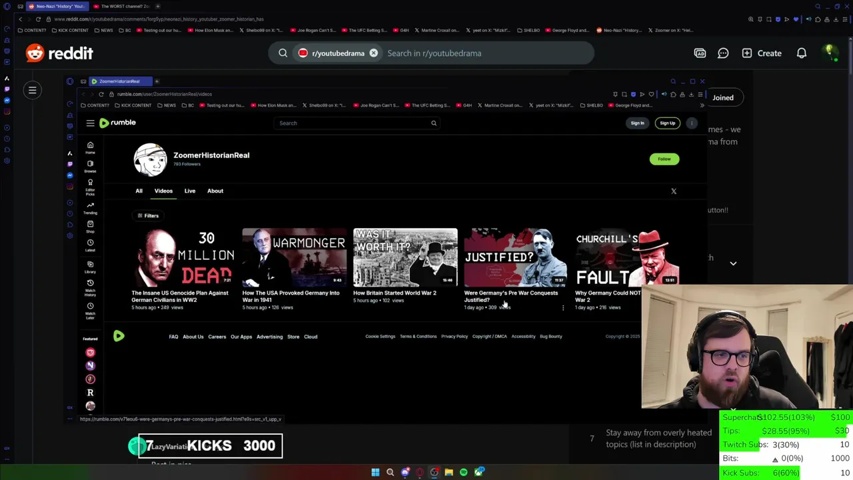Open Reddit user avatar menu

830,53
